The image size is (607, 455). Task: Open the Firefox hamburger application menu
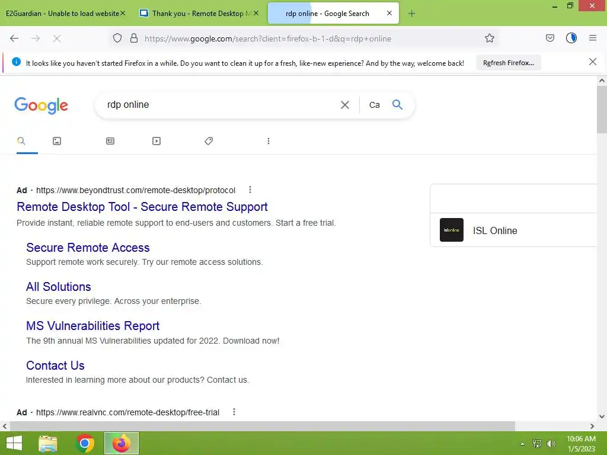click(x=592, y=38)
